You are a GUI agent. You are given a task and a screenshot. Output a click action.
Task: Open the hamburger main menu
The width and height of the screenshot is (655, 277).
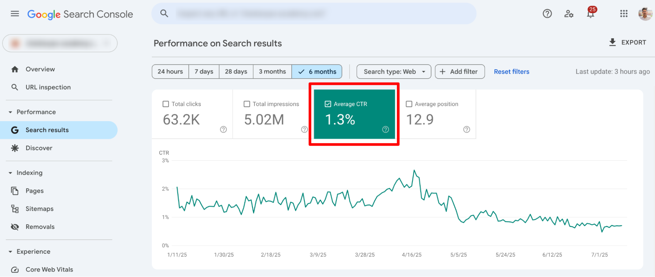(15, 14)
